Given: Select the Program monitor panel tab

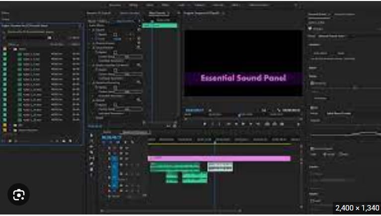Looking at the screenshot, I should click(202, 13).
